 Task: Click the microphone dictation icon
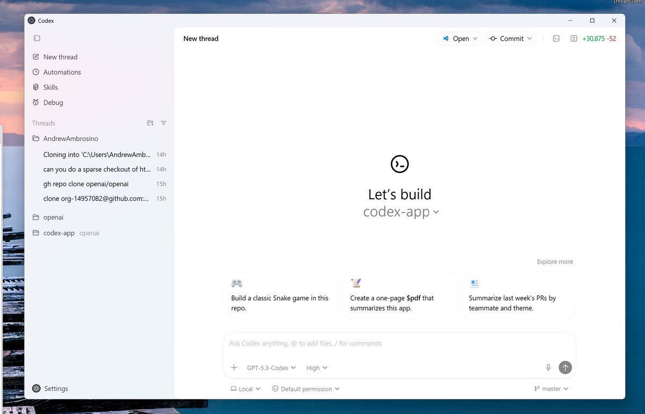coord(548,368)
